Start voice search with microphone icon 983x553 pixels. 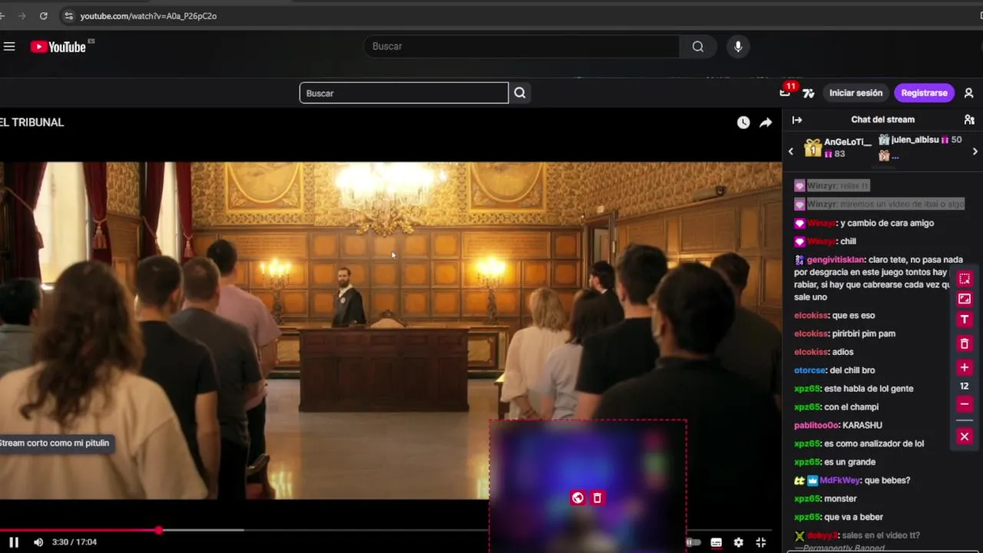pos(738,47)
